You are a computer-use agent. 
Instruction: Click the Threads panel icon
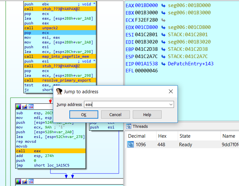tap(129, 126)
